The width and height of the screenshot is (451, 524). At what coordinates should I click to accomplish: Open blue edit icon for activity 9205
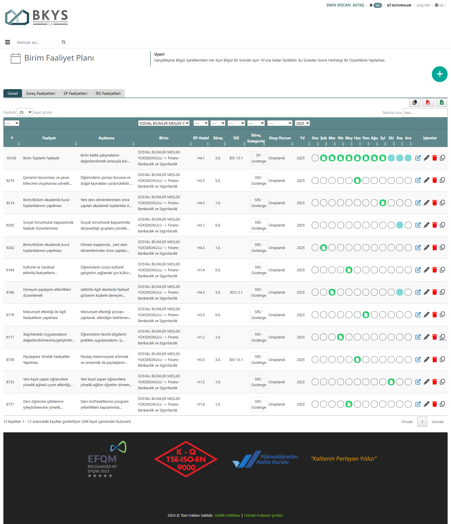tap(418, 225)
